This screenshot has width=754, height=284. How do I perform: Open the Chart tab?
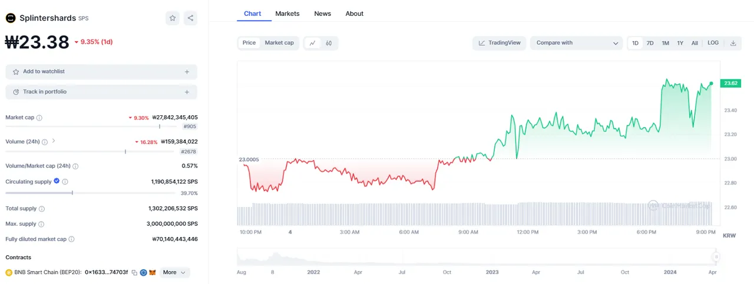click(253, 14)
